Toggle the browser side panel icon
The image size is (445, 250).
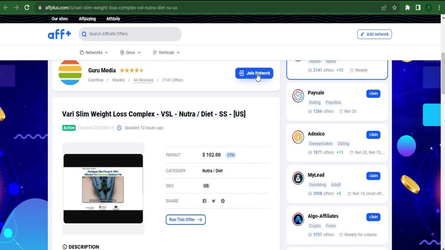(418, 7)
